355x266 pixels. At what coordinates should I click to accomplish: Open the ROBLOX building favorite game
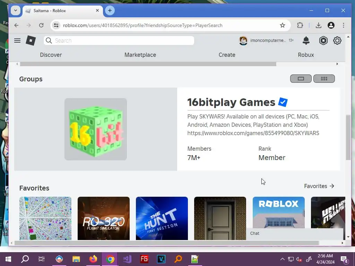278,213
